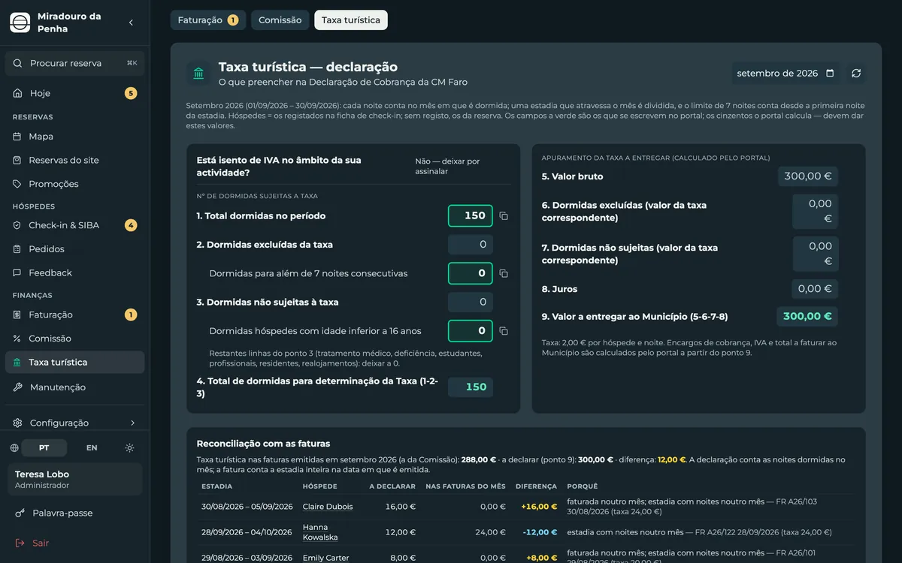Open guest Hanna Kowalska
The width and height of the screenshot is (902, 563).
(x=320, y=532)
